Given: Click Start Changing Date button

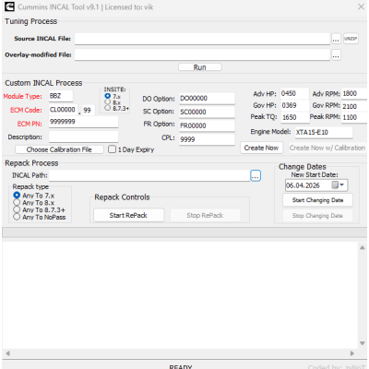Looking at the screenshot, I should 317,200.
